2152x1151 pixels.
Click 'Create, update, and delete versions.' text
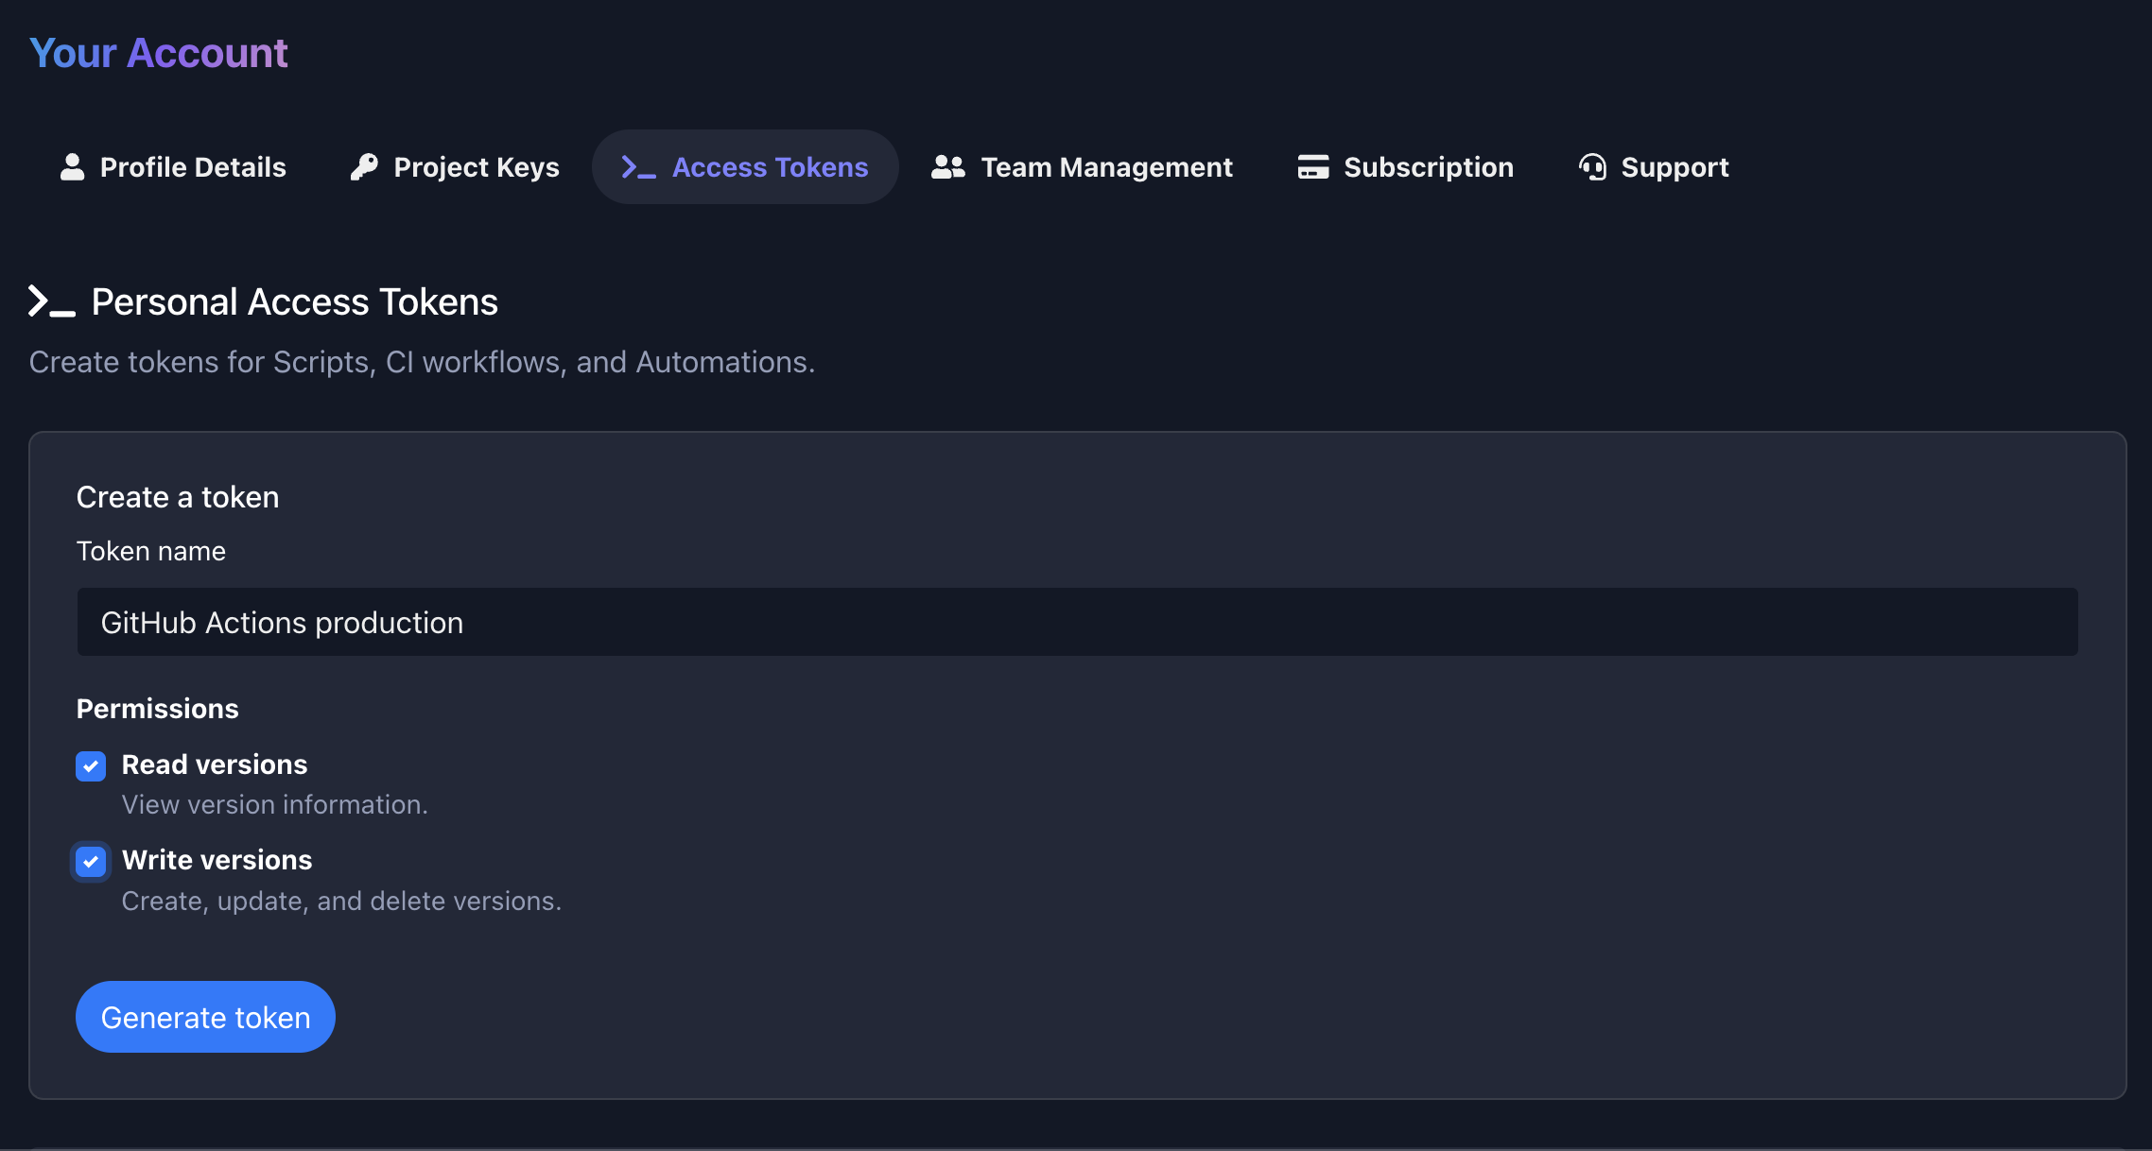pos(341,901)
